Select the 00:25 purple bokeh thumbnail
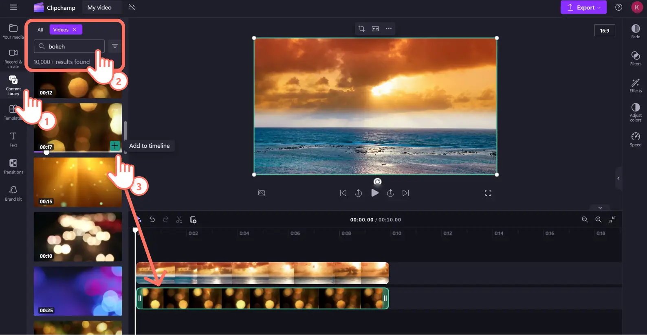Screen dimensions: 647x335 click(x=77, y=291)
